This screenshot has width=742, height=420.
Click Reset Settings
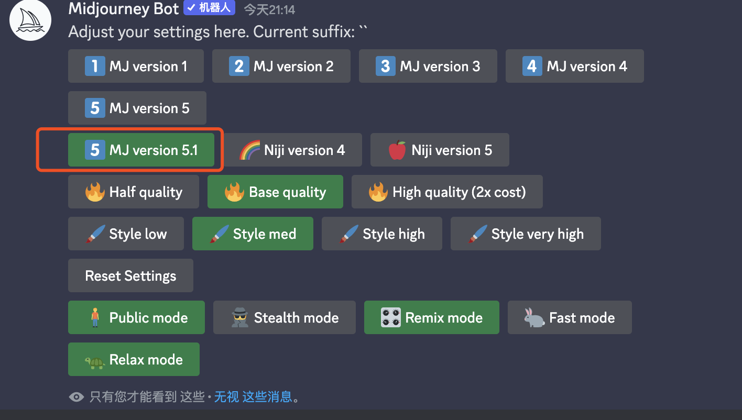[130, 275]
